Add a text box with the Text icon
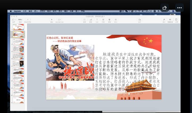 [x=97, y=20]
